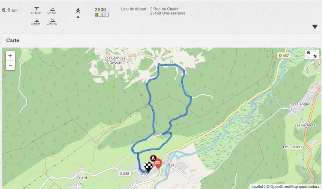
Task: Toggle fullscreen map view
Action: [x=312, y=54]
